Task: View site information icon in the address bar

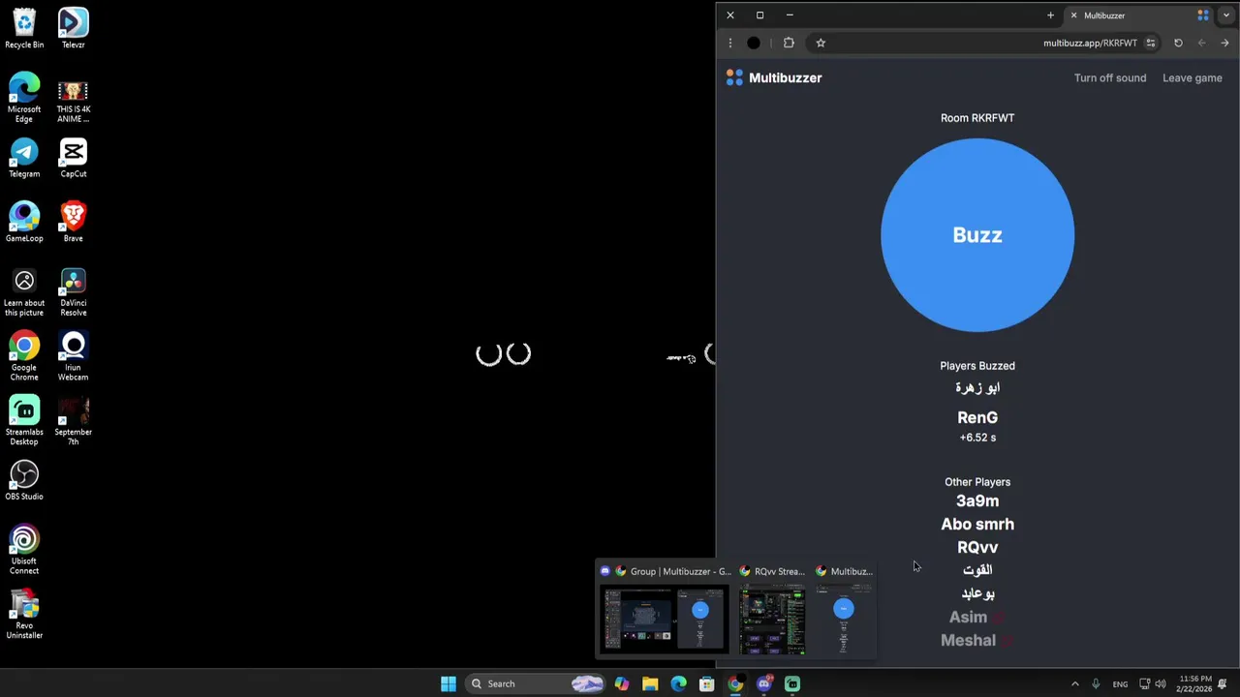Action: (1151, 43)
